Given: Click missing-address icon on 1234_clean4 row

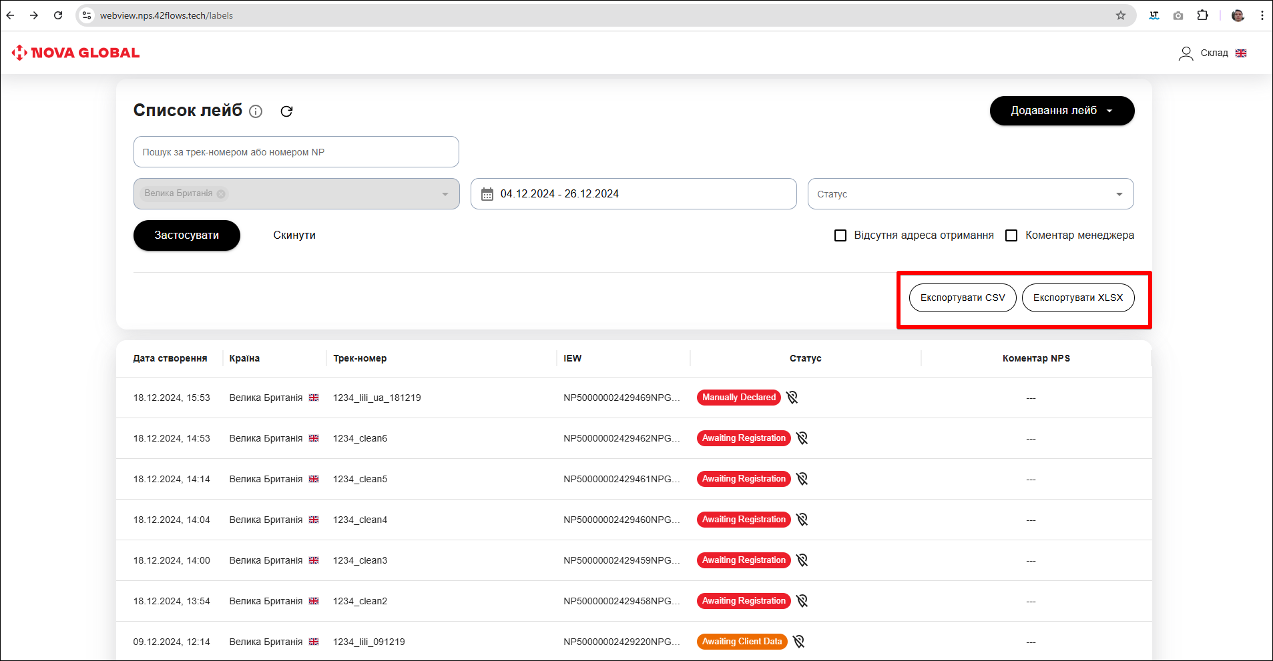Looking at the screenshot, I should 802,520.
